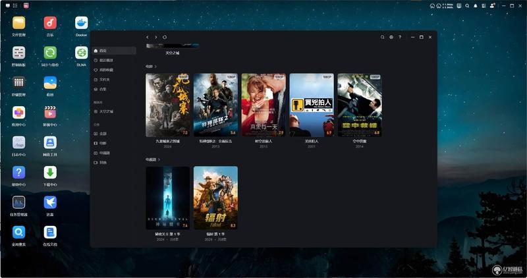The width and height of the screenshot is (527, 278).
Task: Expand the 电影 movies section header
Action: [x=151, y=67]
